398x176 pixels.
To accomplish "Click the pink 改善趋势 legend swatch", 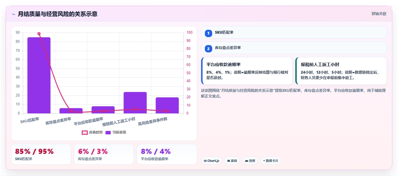I will point(84,132).
